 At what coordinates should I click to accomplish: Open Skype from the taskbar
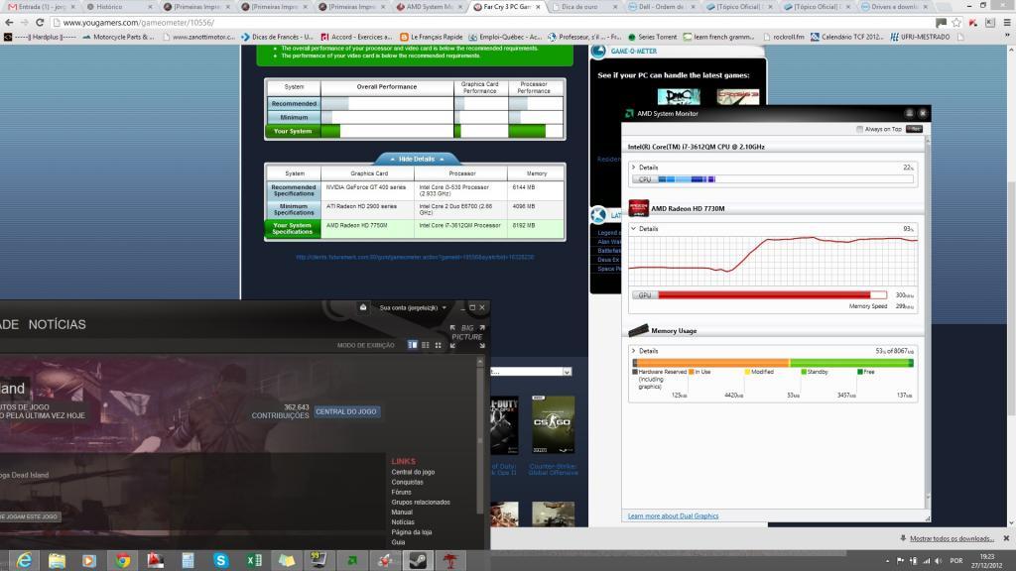(221, 560)
